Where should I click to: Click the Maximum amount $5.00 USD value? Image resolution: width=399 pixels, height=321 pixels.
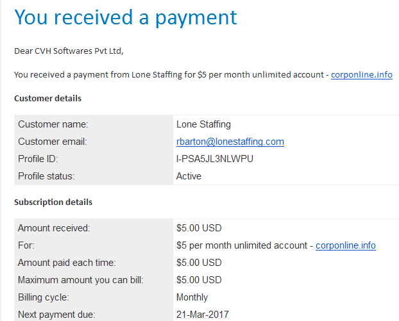(199, 280)
